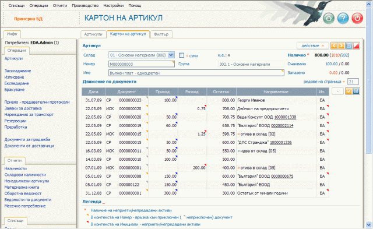Toggle the orange checkmark button beside table
This screenshot has height=229, width=373.
(x=349, y=91)
